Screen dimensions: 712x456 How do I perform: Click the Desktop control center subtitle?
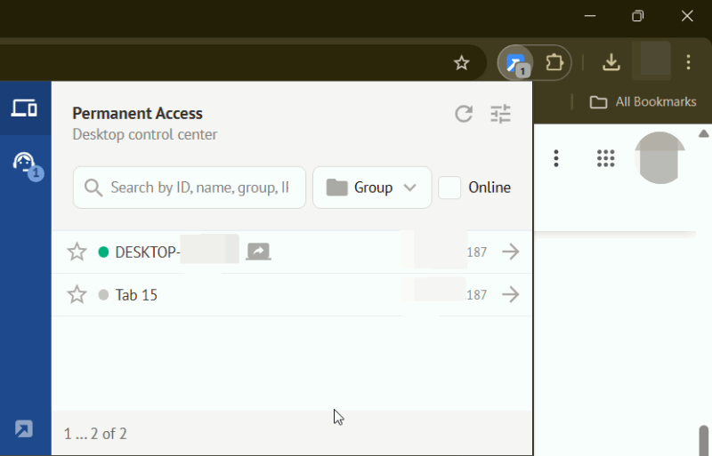coord(145,134)
